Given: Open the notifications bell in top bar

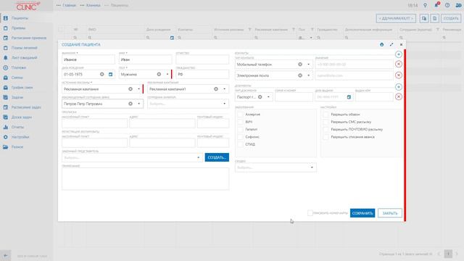Looking at the screenshot, I should (x=436, y=5).
